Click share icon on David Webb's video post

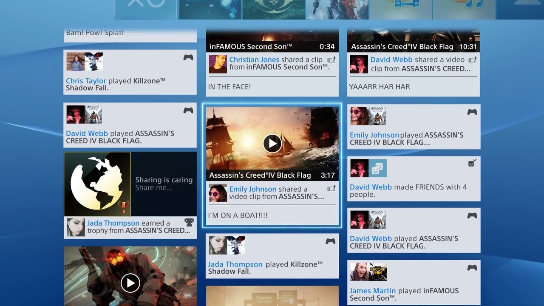tap(472, 60)
